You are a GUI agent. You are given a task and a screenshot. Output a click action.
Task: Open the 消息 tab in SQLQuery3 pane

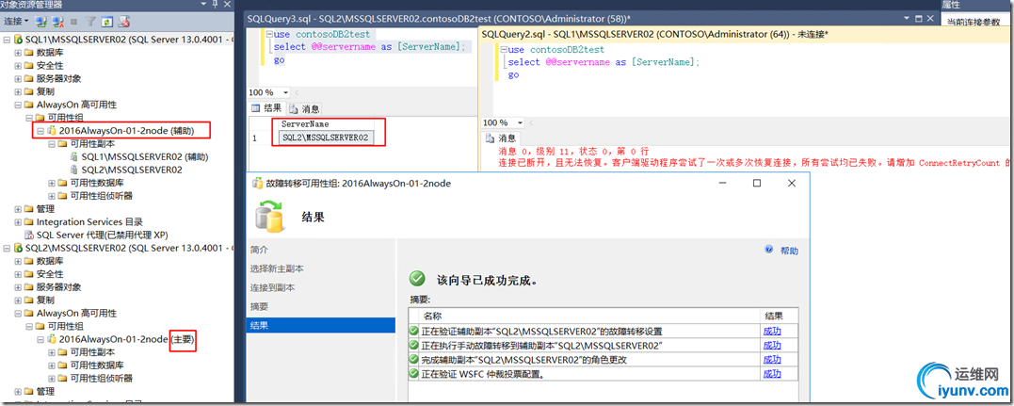[304, 108]
